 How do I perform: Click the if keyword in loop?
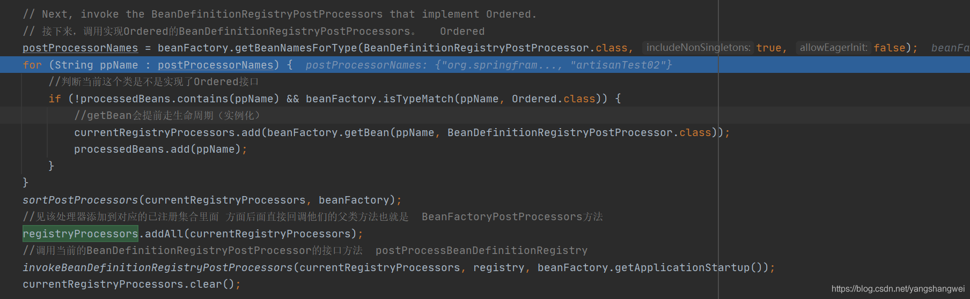click(x=55, y=99)
